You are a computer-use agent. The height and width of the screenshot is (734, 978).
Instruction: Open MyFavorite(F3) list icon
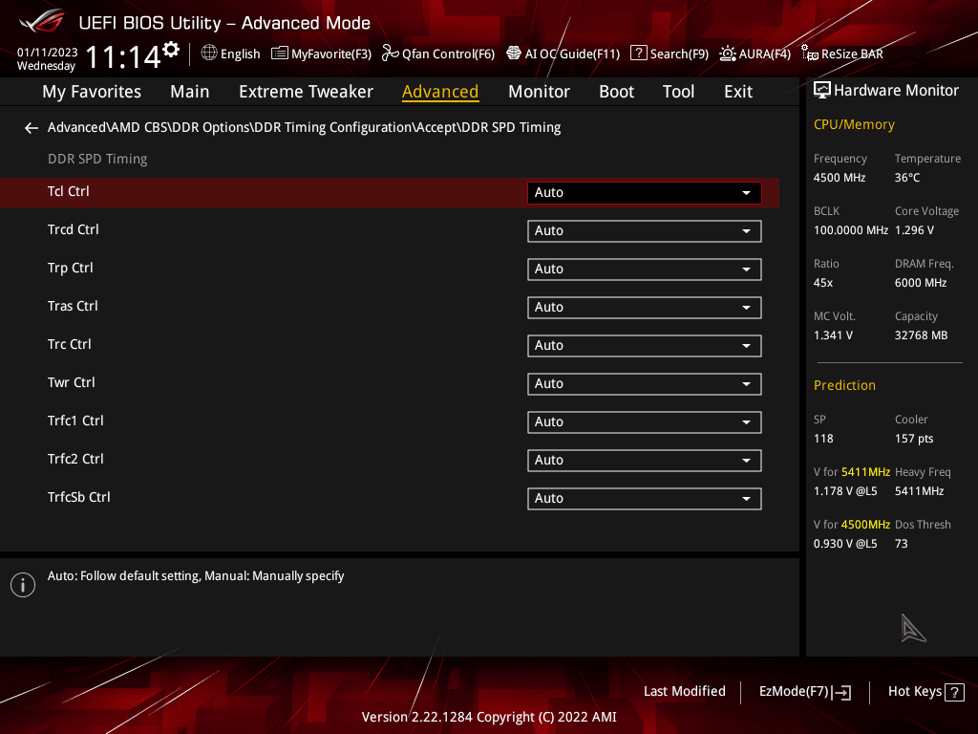(280, 54)
